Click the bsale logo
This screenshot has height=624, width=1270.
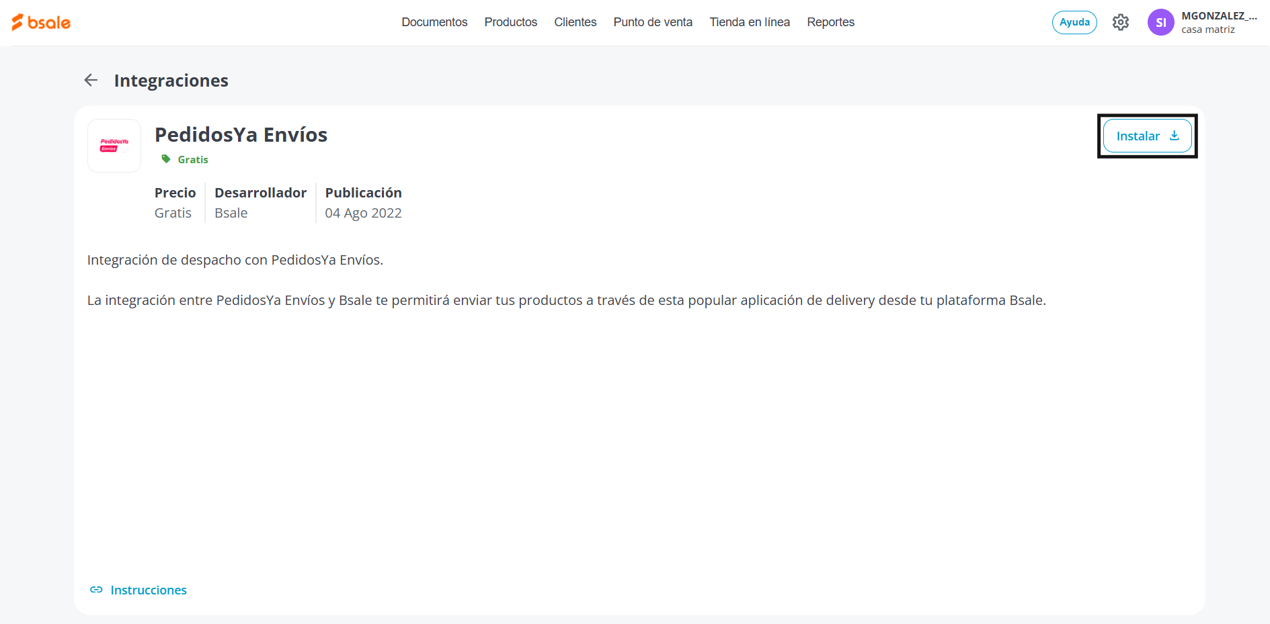click(x=41, y=22)
